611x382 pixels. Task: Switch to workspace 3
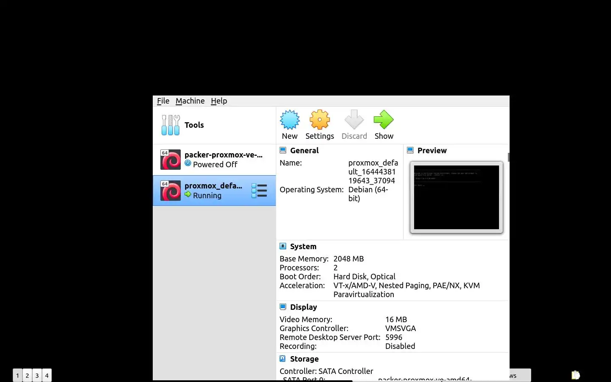point(37,376)
